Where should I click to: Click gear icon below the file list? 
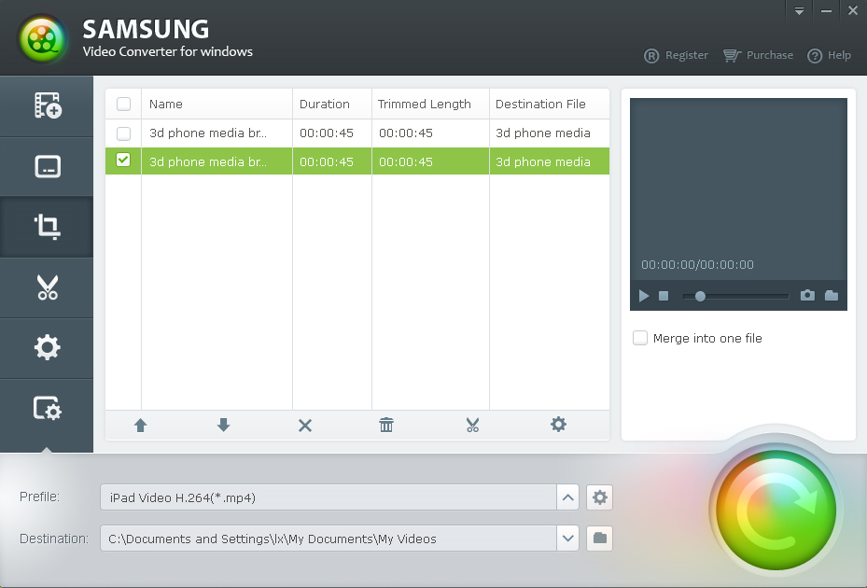click(558, 425)
